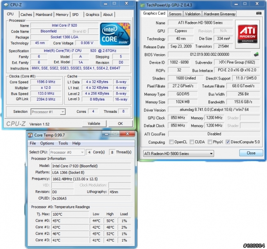Screen dimensions: 267x249
Task: Click the Frequency value 1662.48MHz in Core Temp
Action: [x=91, y=179]
